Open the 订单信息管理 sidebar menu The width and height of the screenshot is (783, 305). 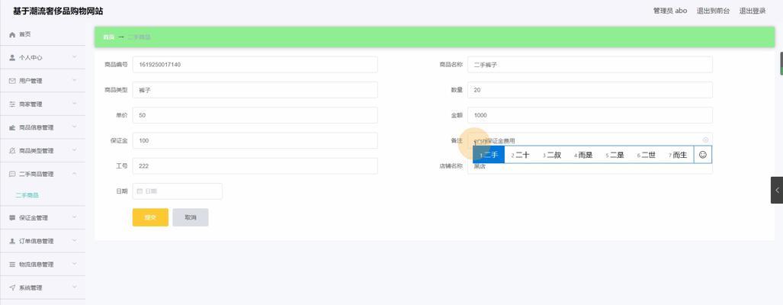coord(43,241)
